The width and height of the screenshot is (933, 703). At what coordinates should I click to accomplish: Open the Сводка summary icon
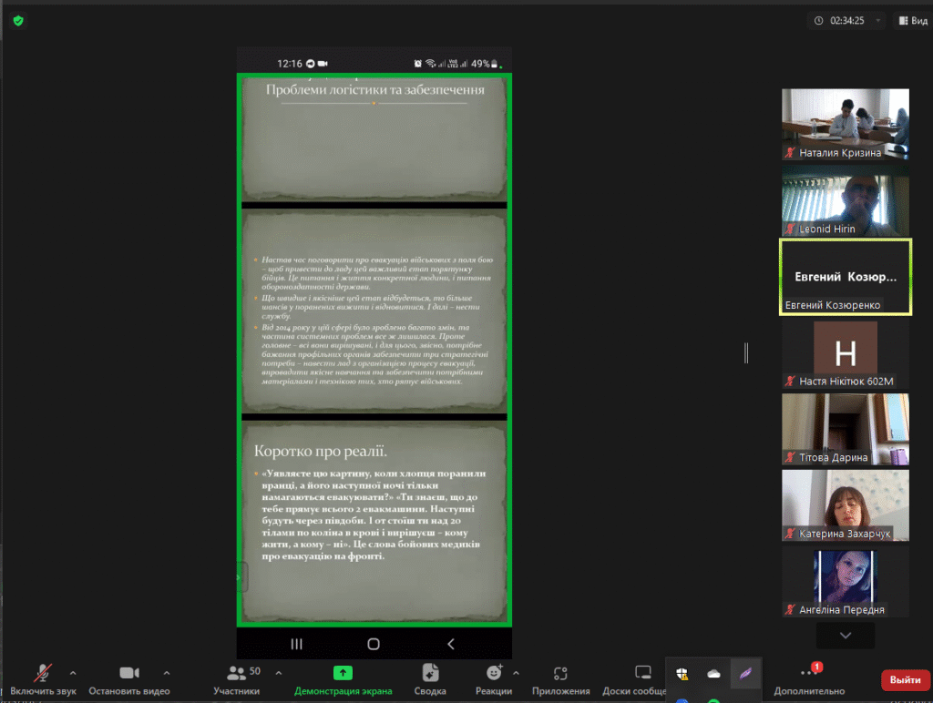(x=430, y=673)
